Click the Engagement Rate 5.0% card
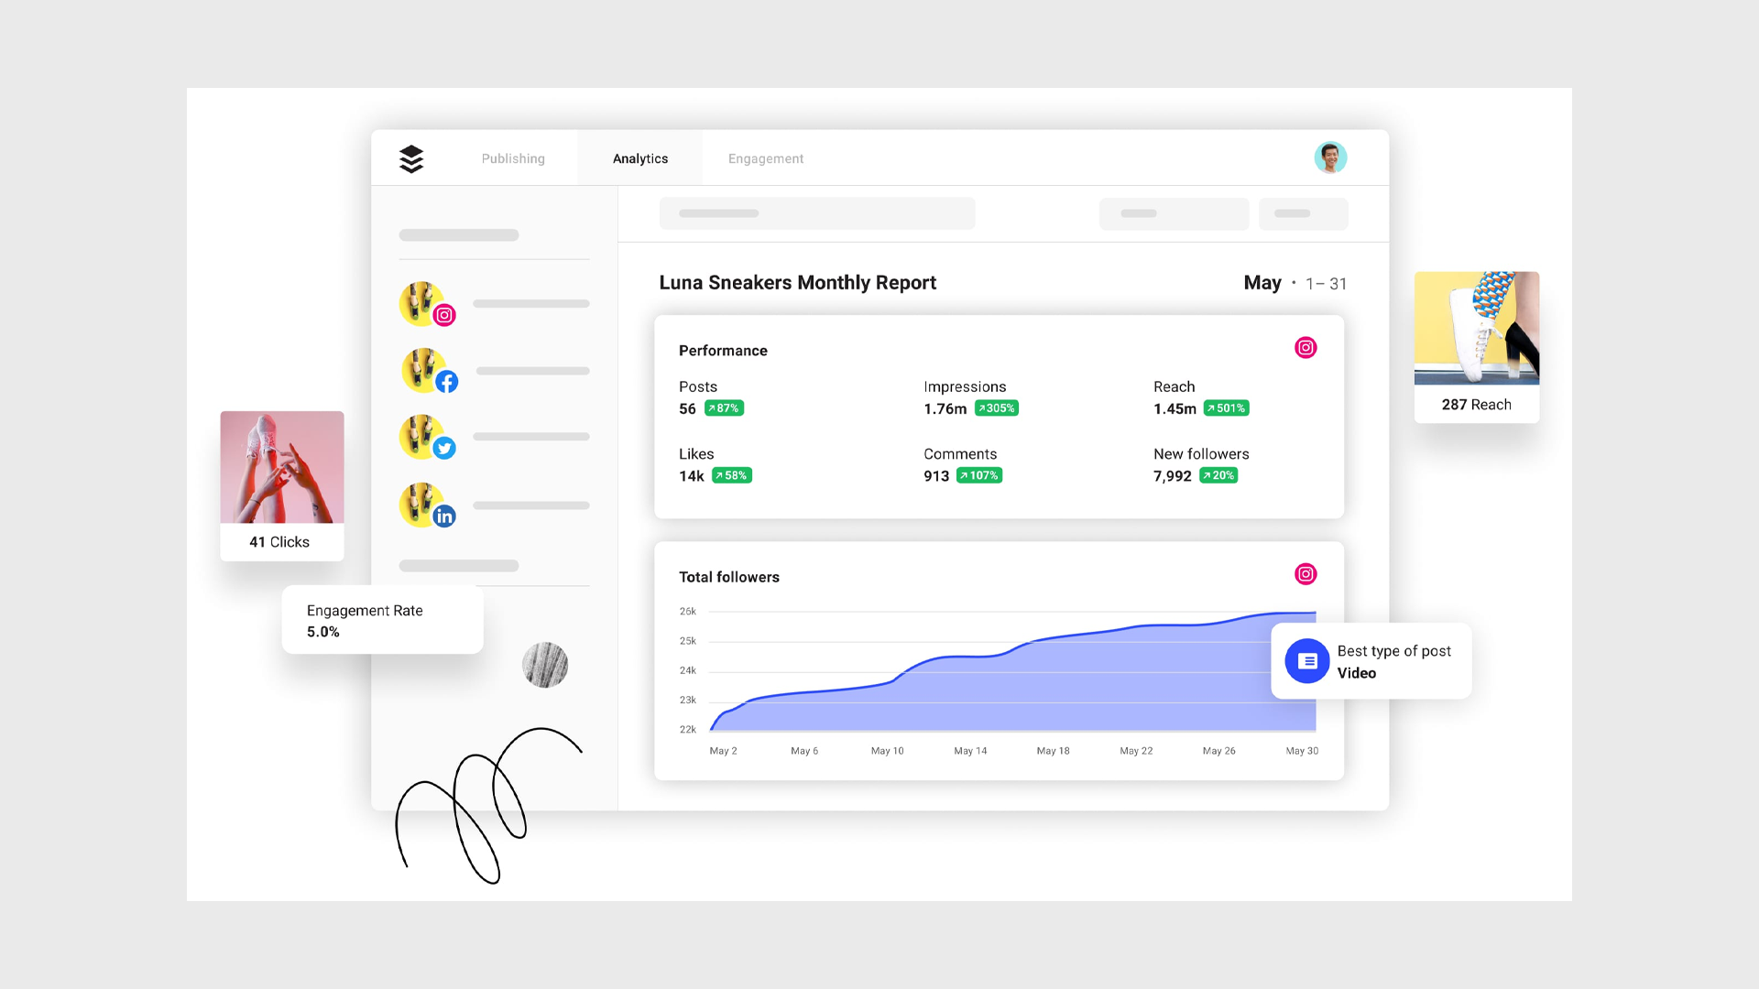This screenshot has width=1759, height=989. point(380,619)
